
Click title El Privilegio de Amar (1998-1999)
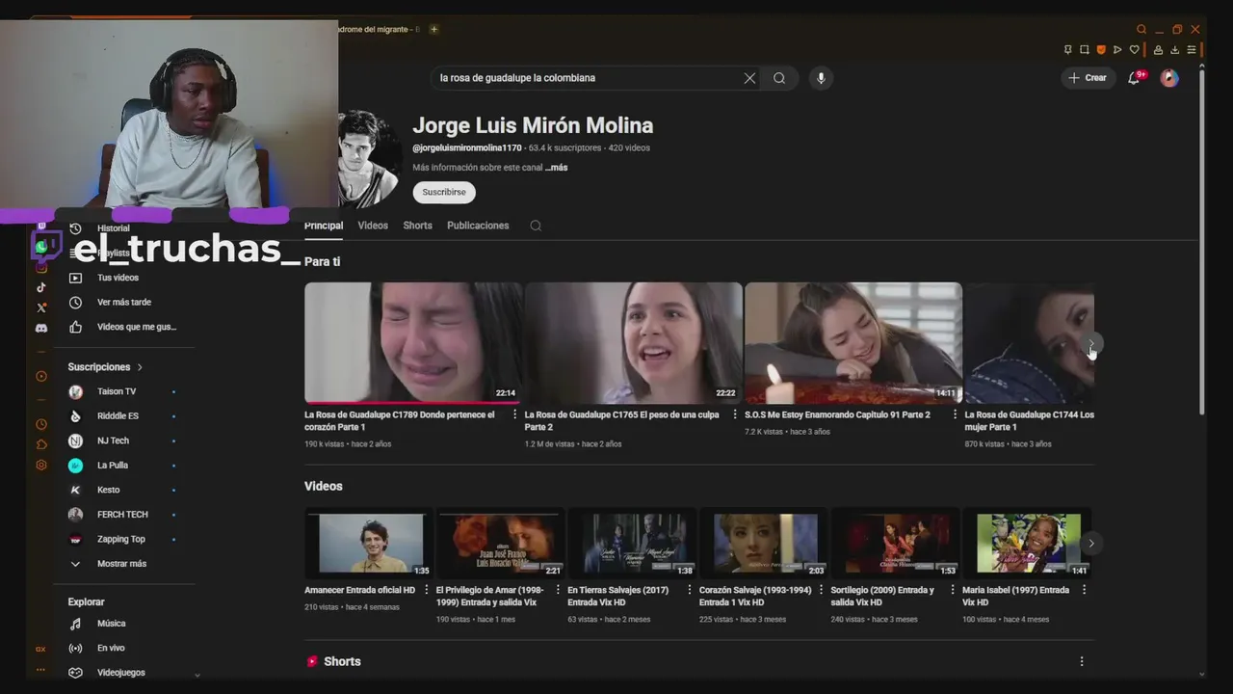point(490,596)
